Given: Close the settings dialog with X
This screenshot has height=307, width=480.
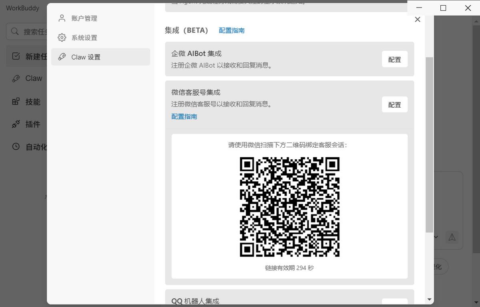Looking at the screenshot, I should (x=418, y=20).
